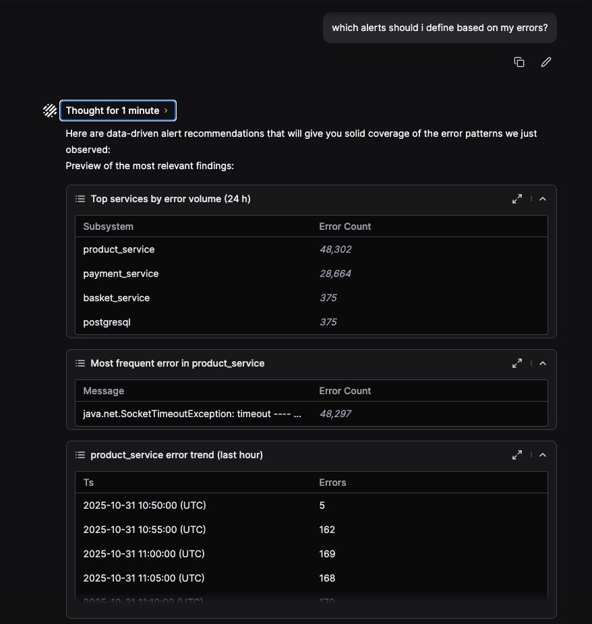This screenshot has width=592, height=624.
Task: Click the Ts column header
Action: click(x=89, y=482)
